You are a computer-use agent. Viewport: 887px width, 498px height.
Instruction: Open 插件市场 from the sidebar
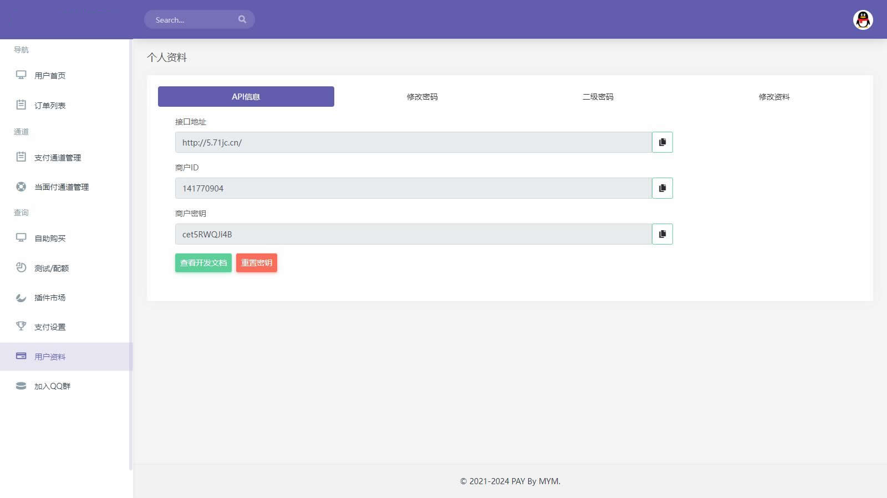(x=50, y=298)
